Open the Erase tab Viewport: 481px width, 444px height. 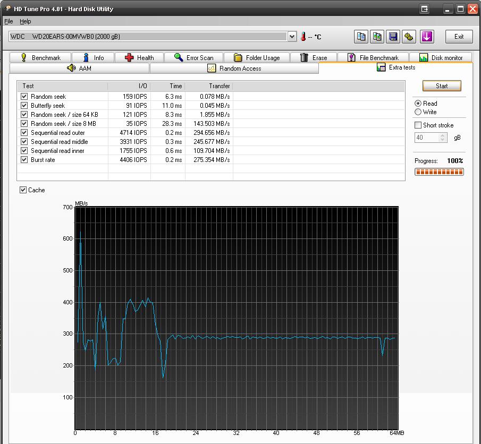314,58
